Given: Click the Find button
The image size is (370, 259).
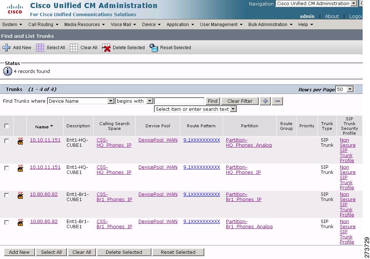Looking at the screenshot, I should coord(213,101).
